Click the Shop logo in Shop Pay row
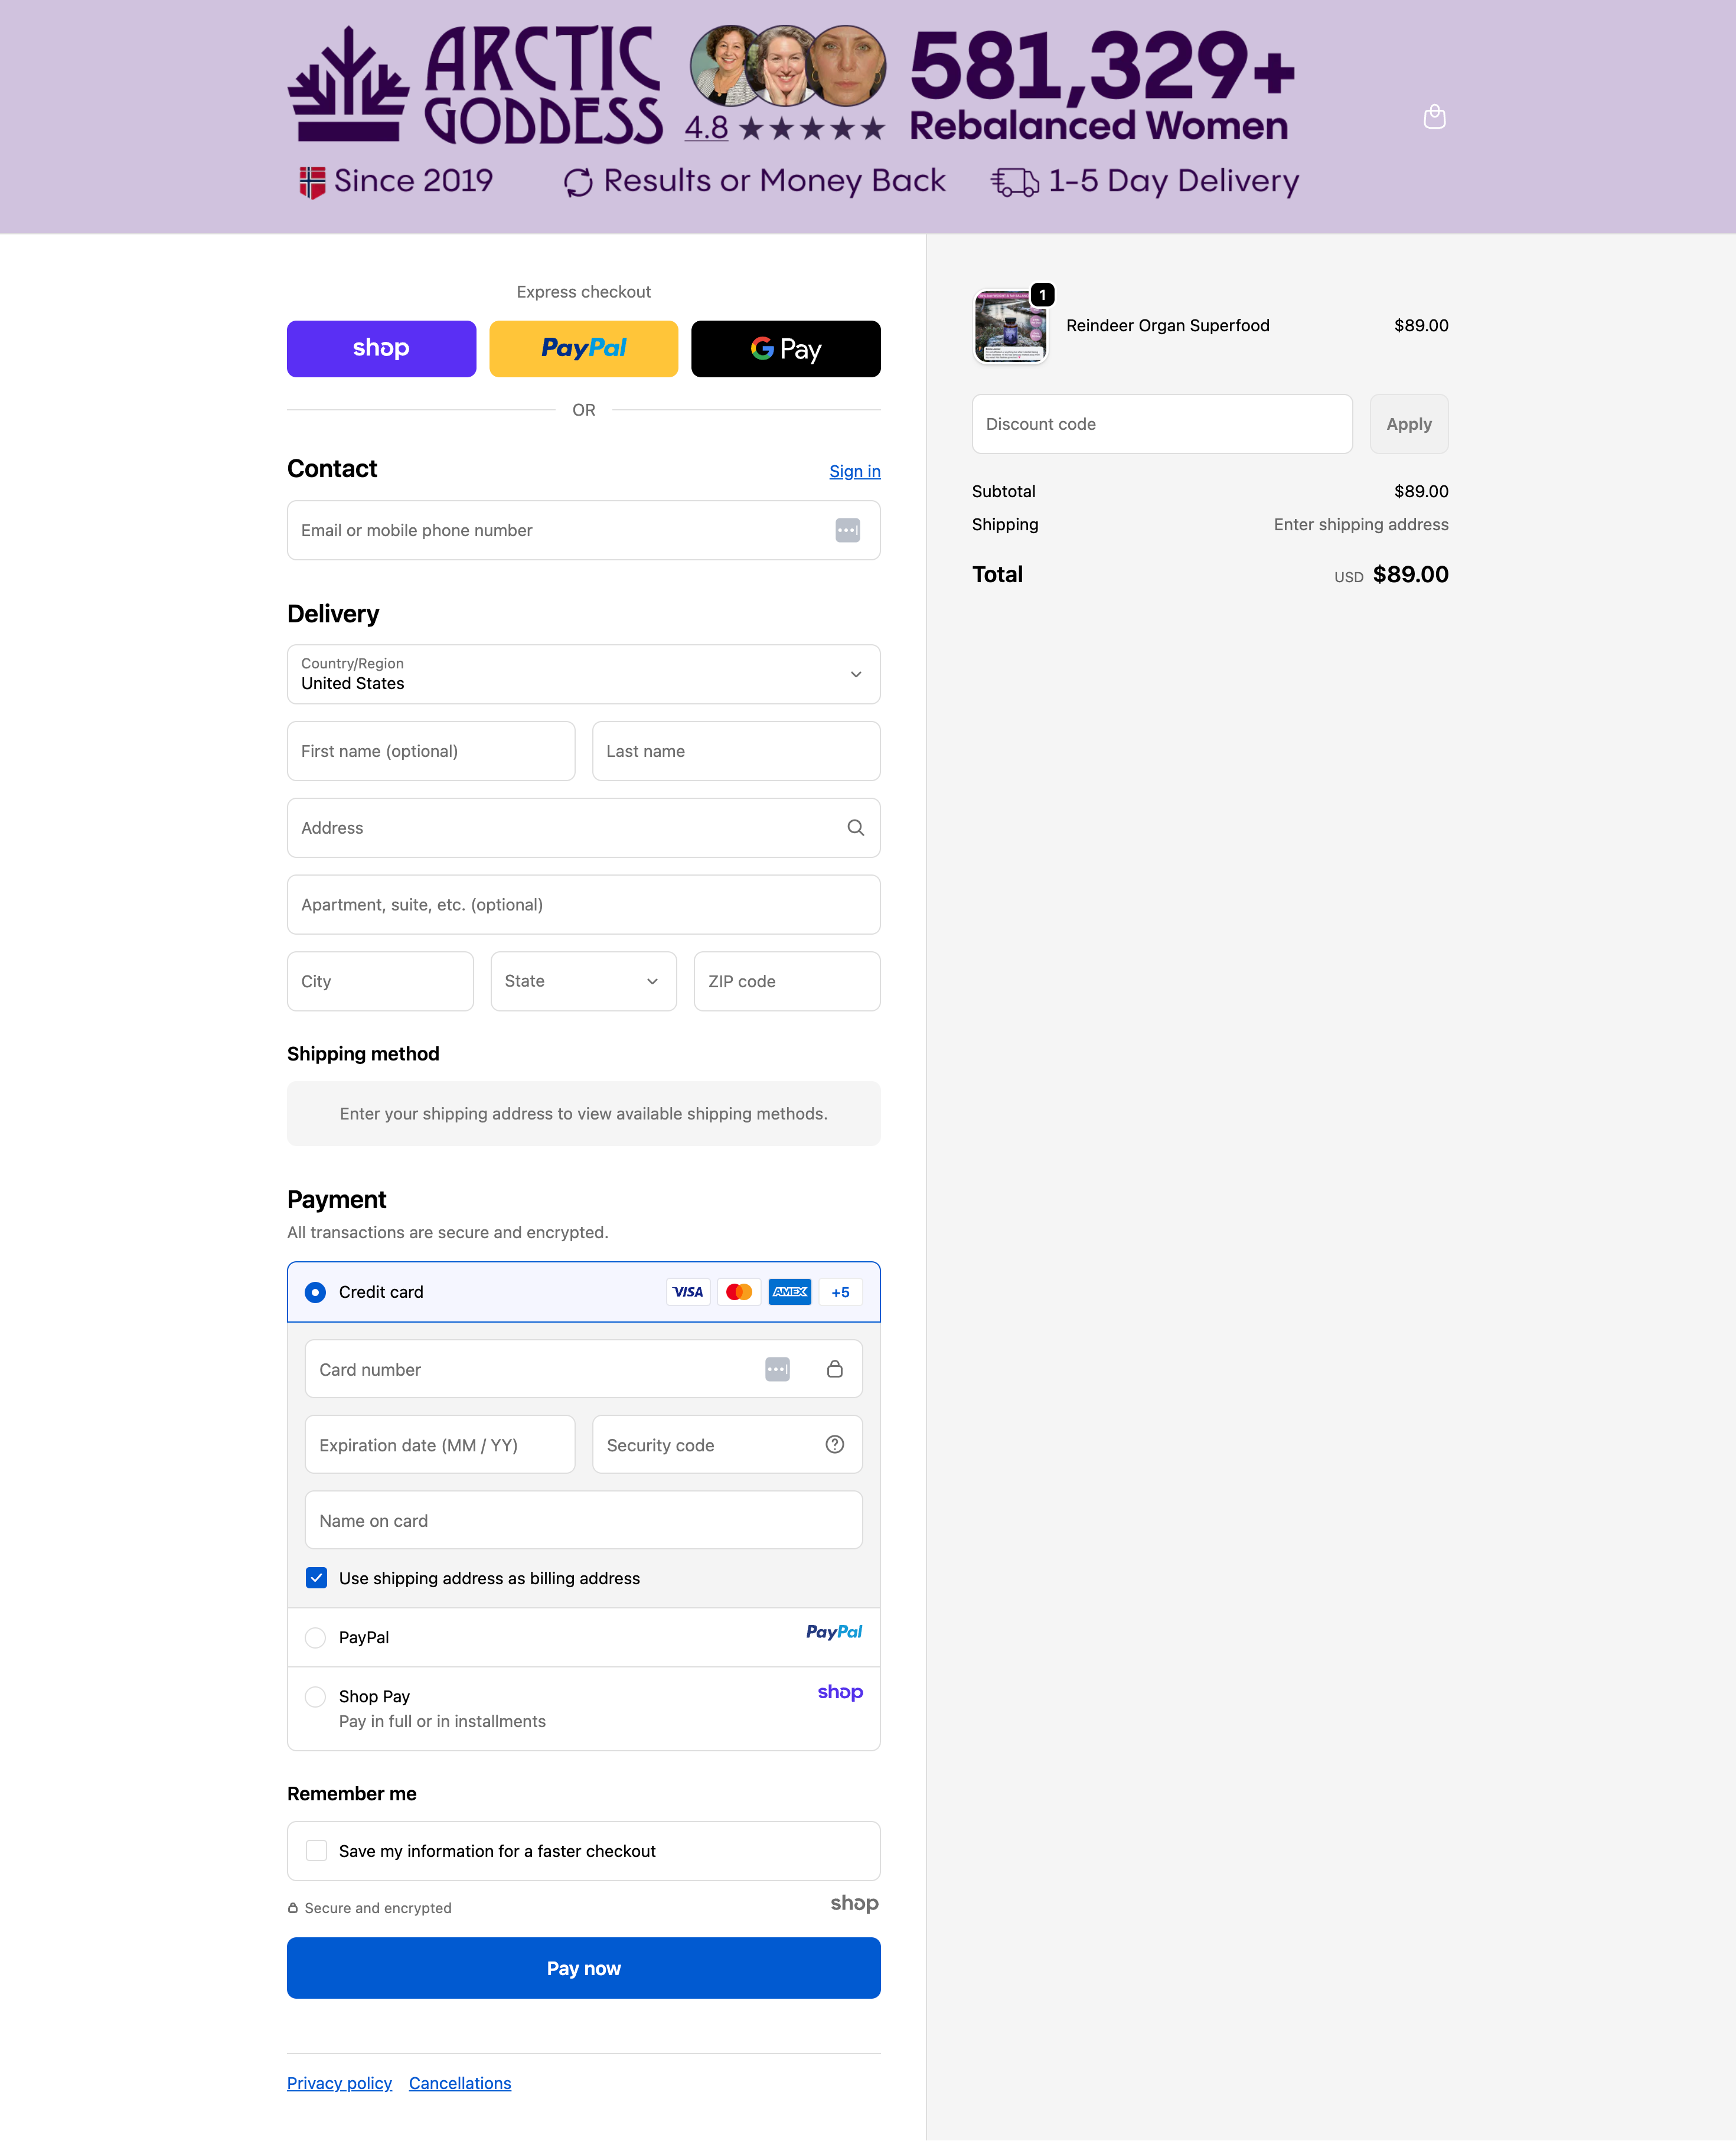The image size is (1736, 2141). (x=840, y=1692)
